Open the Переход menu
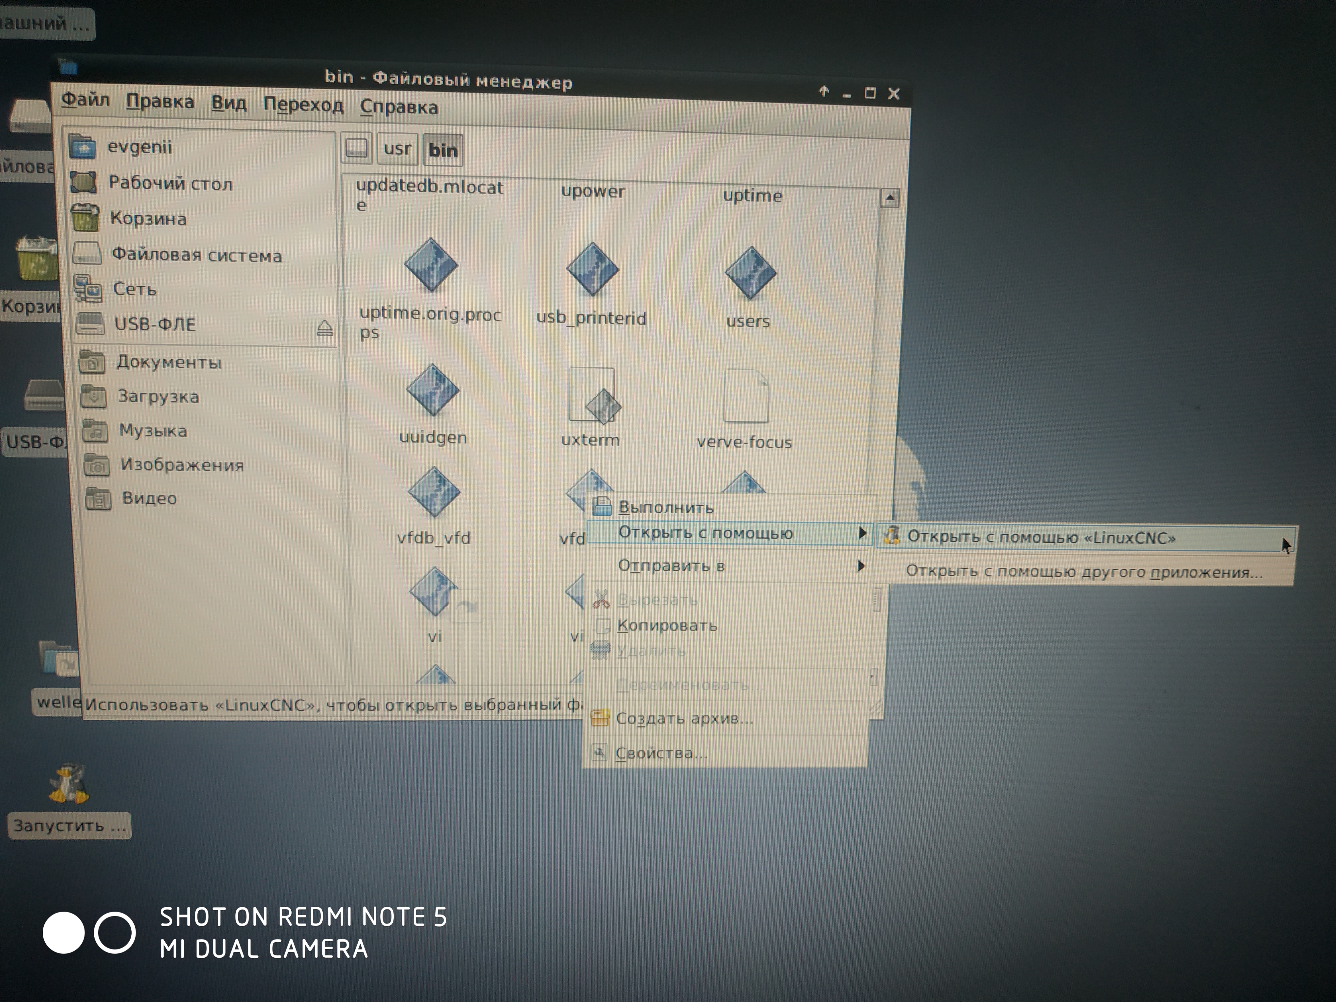1336x1002 pixels. [x=303, y=105]
